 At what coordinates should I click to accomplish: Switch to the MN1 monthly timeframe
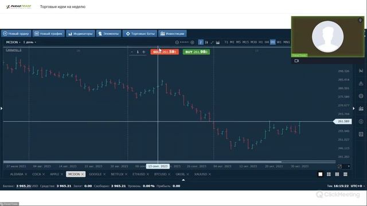[x=287, y=42]
